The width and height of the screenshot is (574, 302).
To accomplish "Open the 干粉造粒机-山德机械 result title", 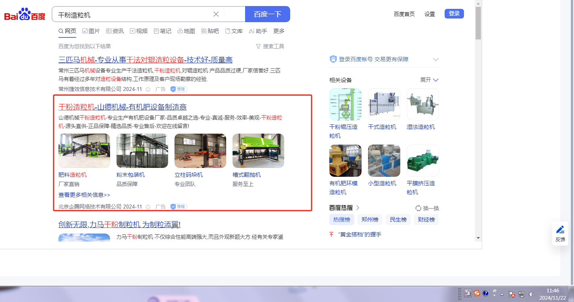I will [x=123, y=107].
